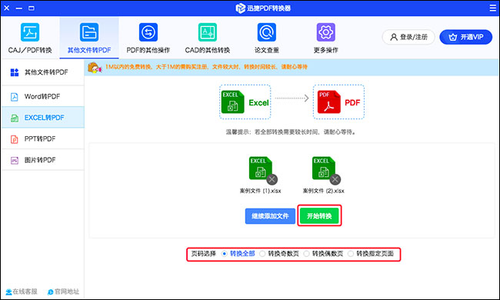Select PPT转PDF in the sidebar
Image resolution: width=500 pixels, height=300 pixels.
point(43,139)
